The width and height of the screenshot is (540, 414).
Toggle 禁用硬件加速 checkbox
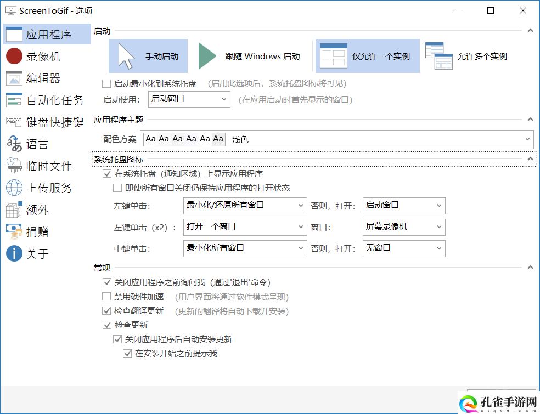tap(106, 297)
